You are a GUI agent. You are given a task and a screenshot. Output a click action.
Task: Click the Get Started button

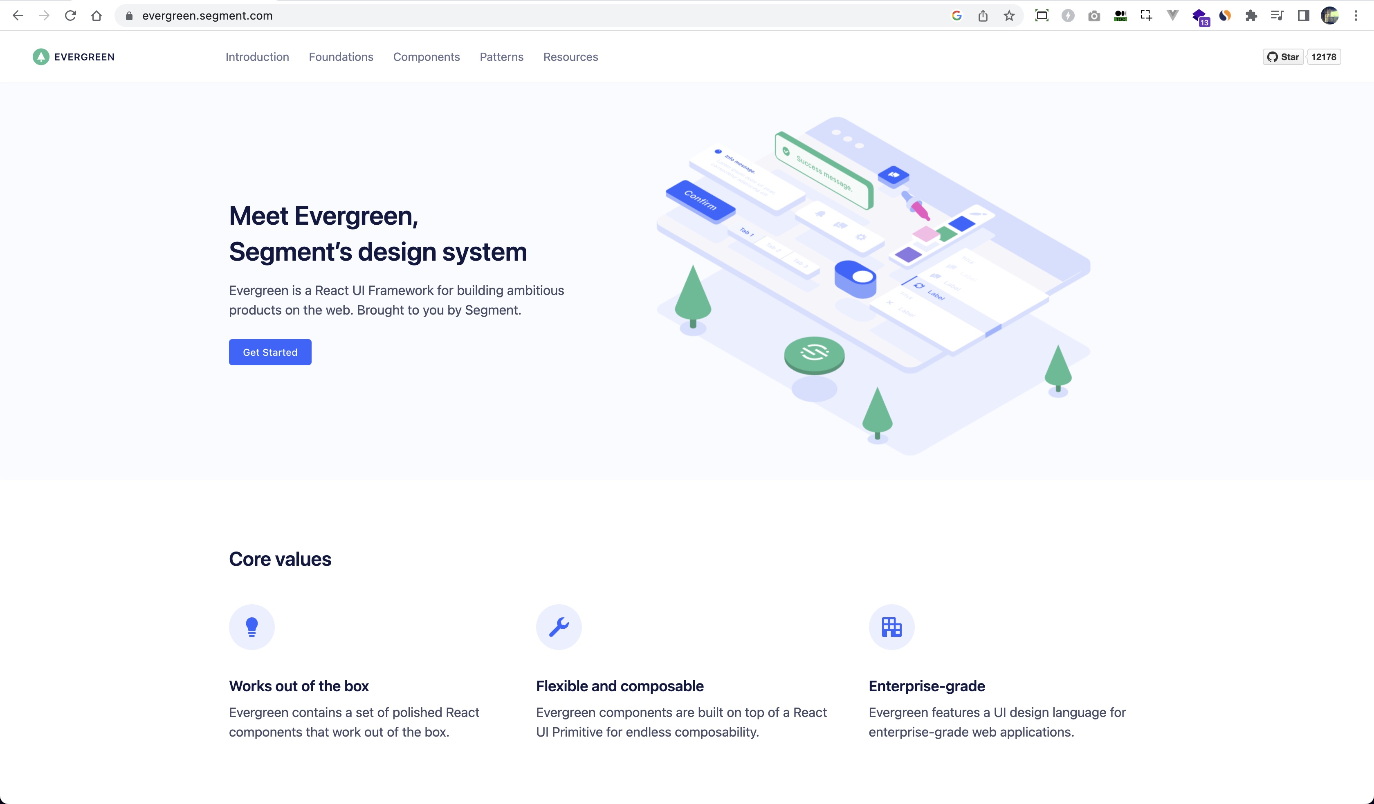[270, 353]
